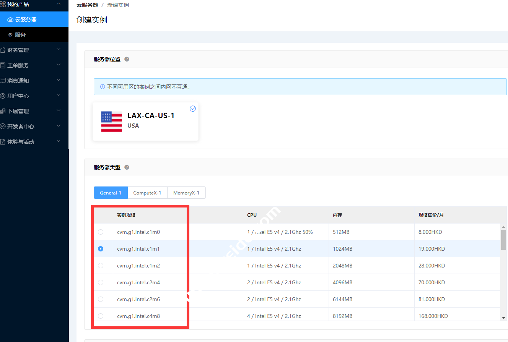Click the instance table vertical scrollbar thumb

click(503, 240)
